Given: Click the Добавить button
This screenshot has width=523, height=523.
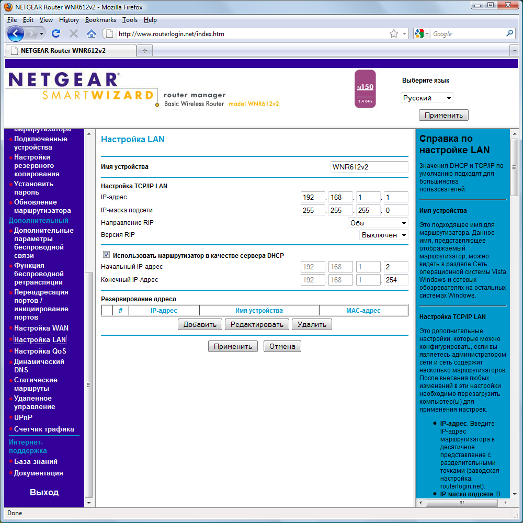Looking at the screenshot, I should [200, 324].
